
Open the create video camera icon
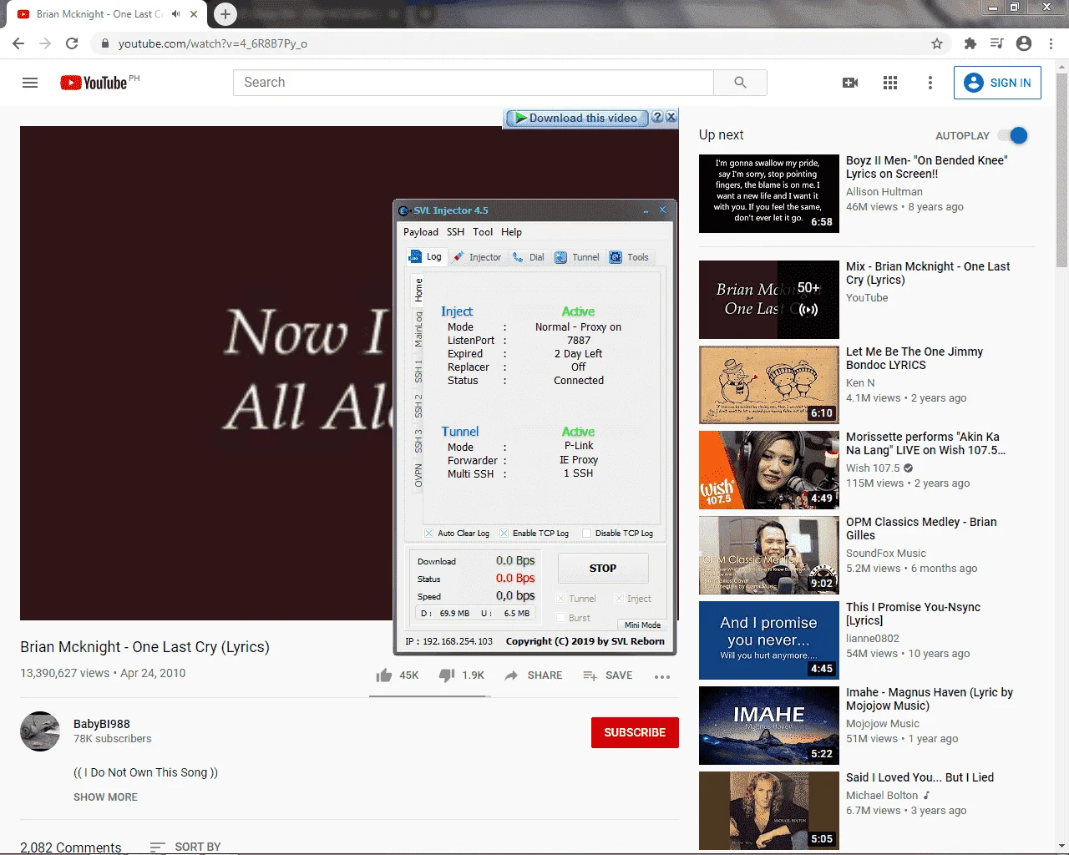coord(850,83)
